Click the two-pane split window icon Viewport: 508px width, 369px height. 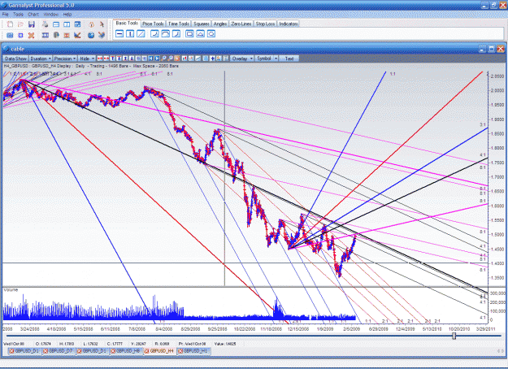point(67,24)
